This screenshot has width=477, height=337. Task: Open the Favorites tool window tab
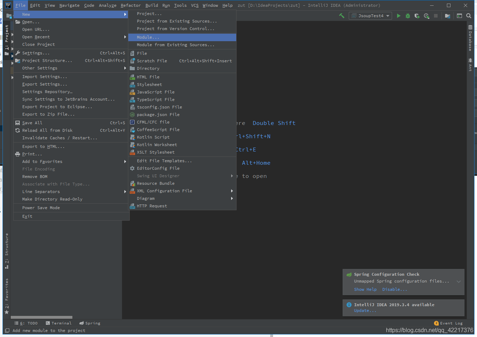click(6, 296)
